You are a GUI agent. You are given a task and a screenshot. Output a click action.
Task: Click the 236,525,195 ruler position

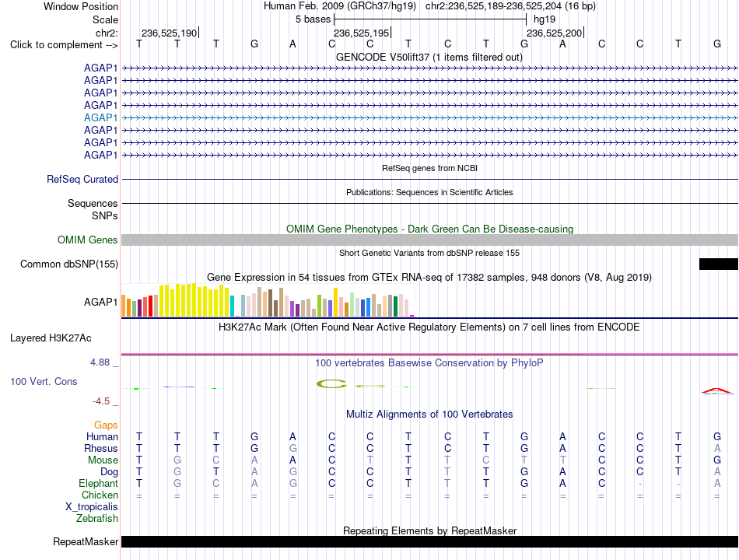[x=362, y=33]
